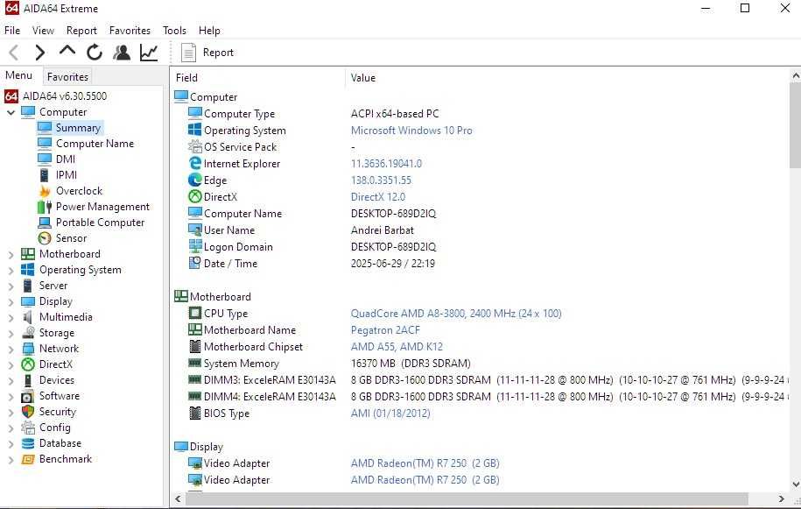Open the Tools menu
The height and width of the screenshot is (509, 801).
coord(174,30)
